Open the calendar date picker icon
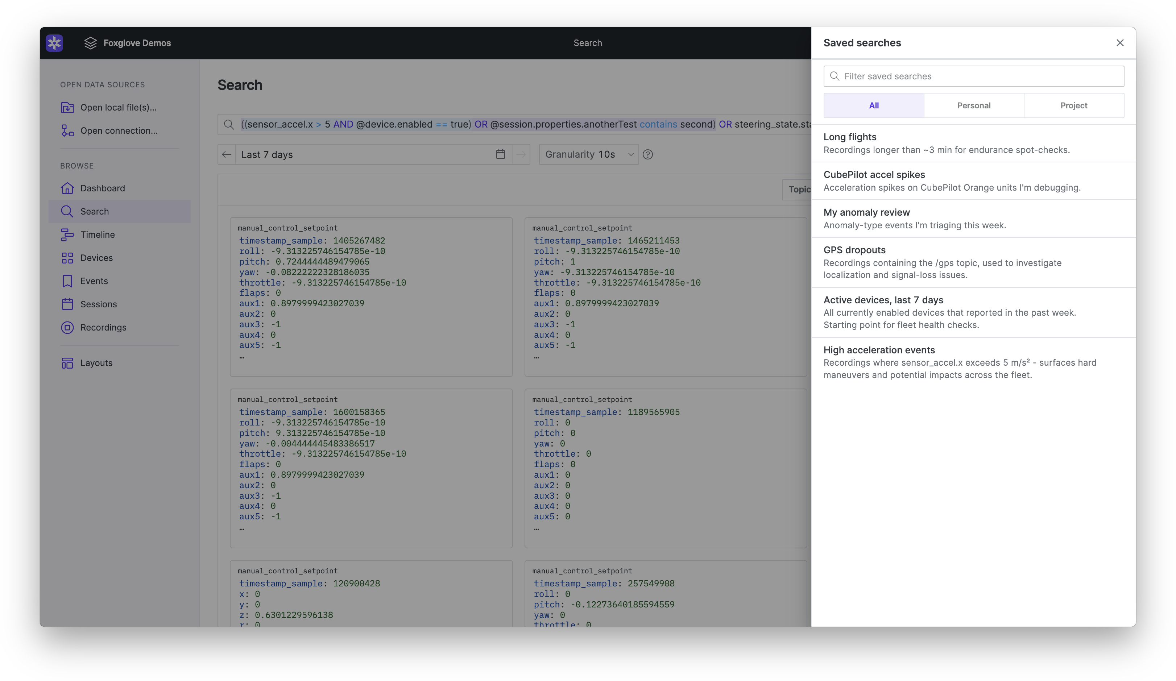This screenshot has height=681, width=1176. coord(500,154)
